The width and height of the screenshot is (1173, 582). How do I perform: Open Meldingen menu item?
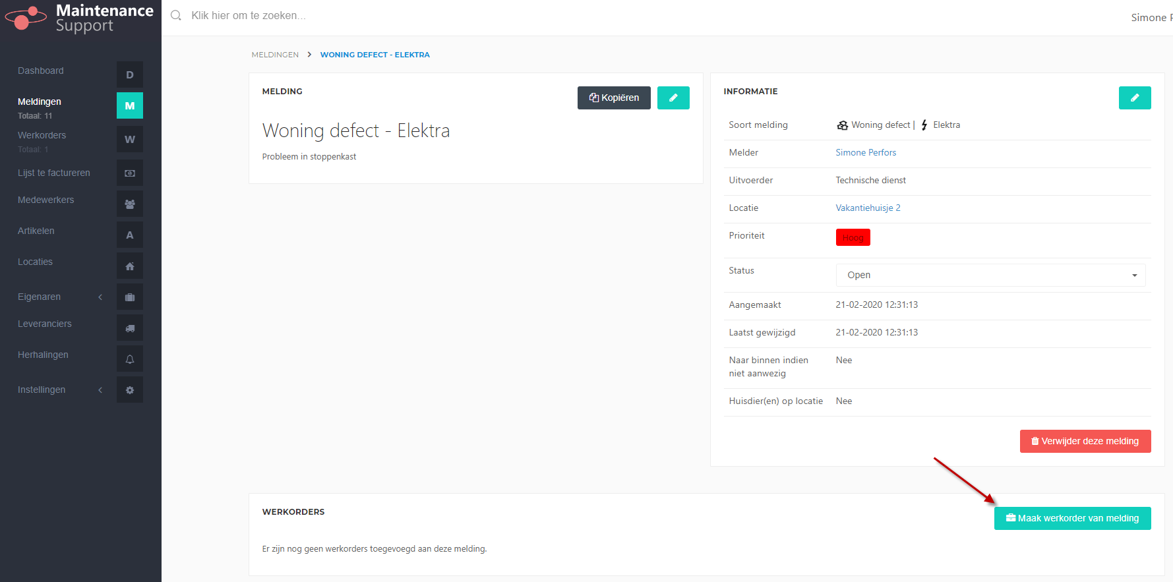[40, 102]
